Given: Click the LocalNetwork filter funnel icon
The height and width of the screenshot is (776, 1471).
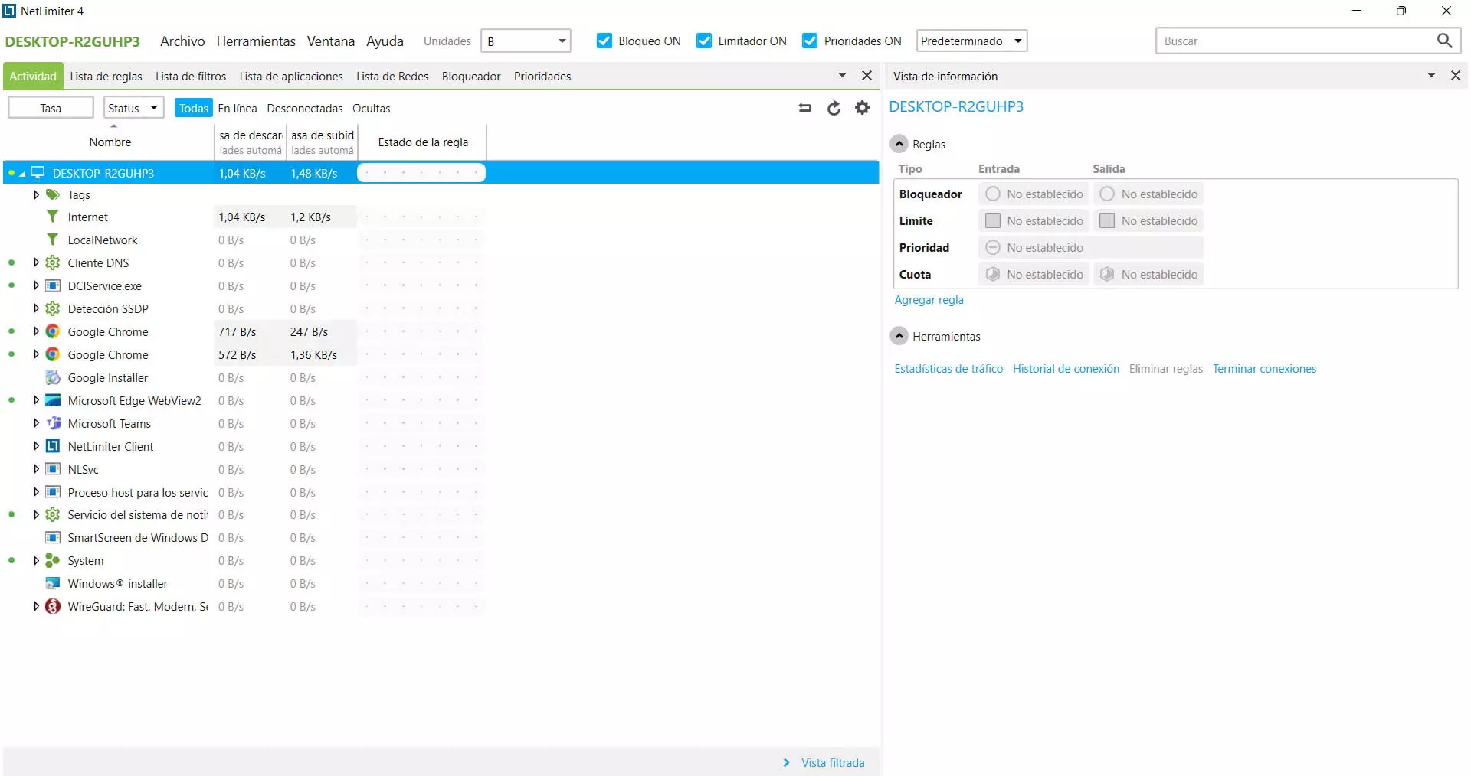Looking at the screenshot, I should point(52,240).
